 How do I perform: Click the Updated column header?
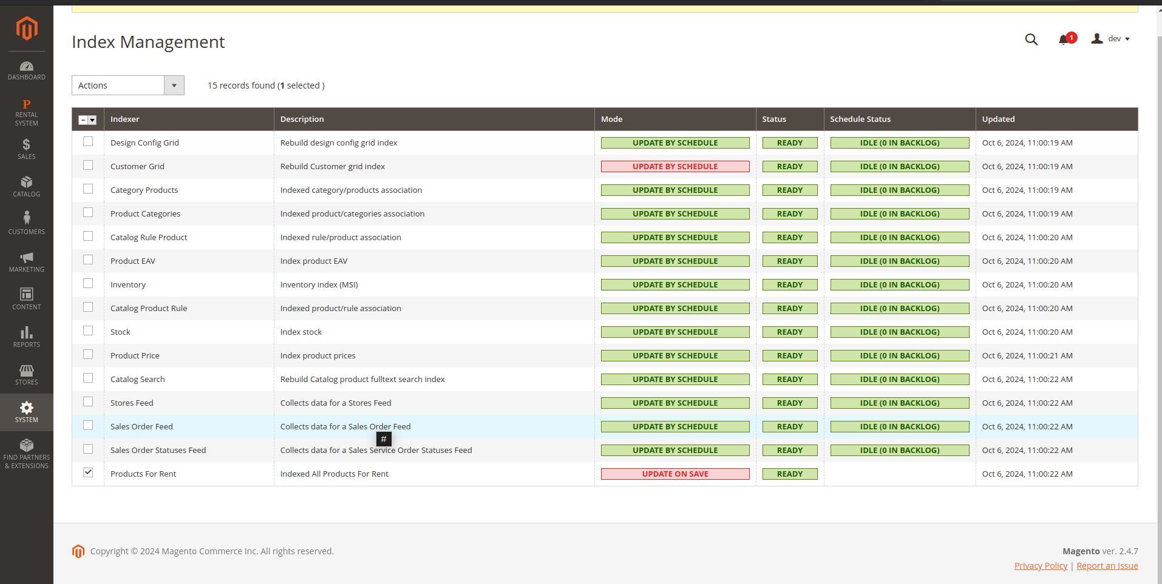click(x=1056, y=119)
